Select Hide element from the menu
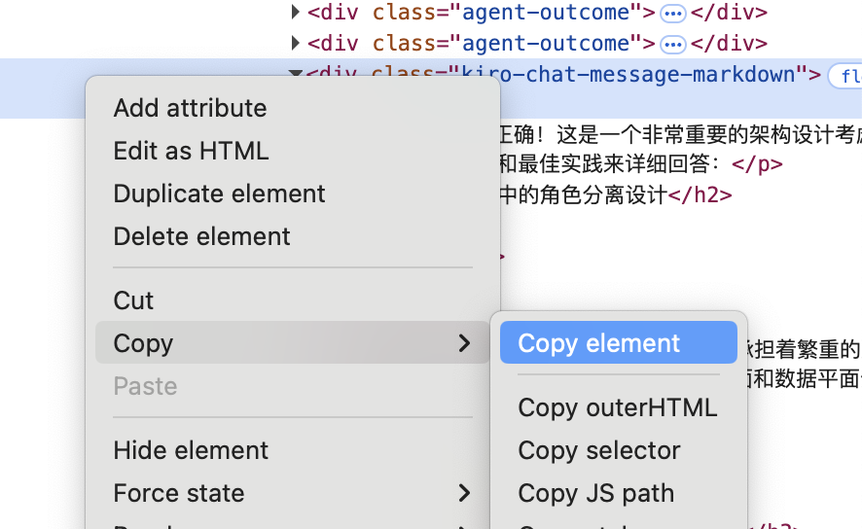862x529 pixels. 191,450
